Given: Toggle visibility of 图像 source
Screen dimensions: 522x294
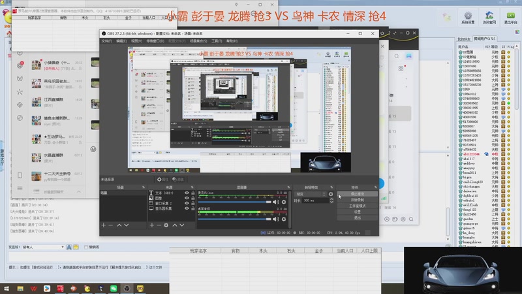Looking at the screenshot, I should point(187,198).
